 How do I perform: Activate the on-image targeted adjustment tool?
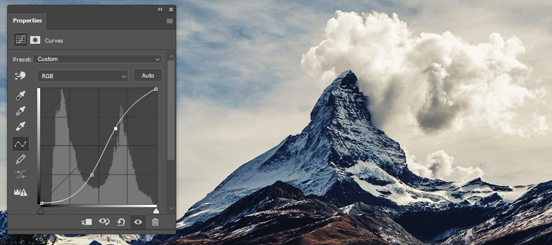click(21, 76)
